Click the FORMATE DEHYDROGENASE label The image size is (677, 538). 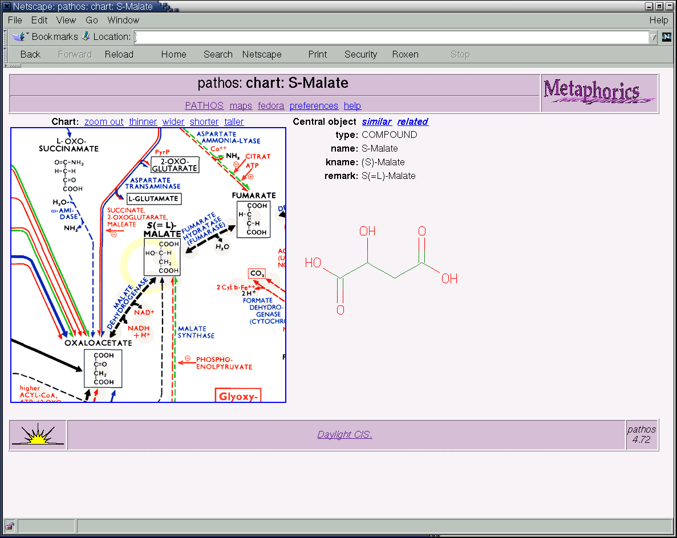click(264, 311)
